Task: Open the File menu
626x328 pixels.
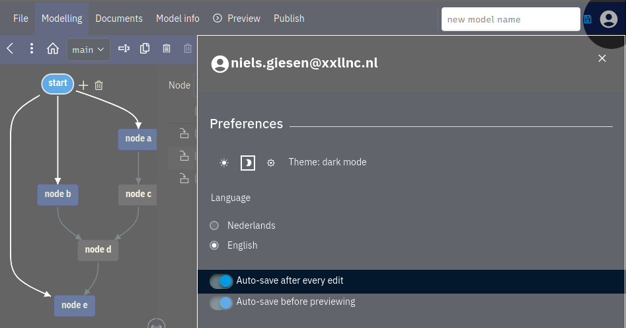Action: [x=20, y=19]
